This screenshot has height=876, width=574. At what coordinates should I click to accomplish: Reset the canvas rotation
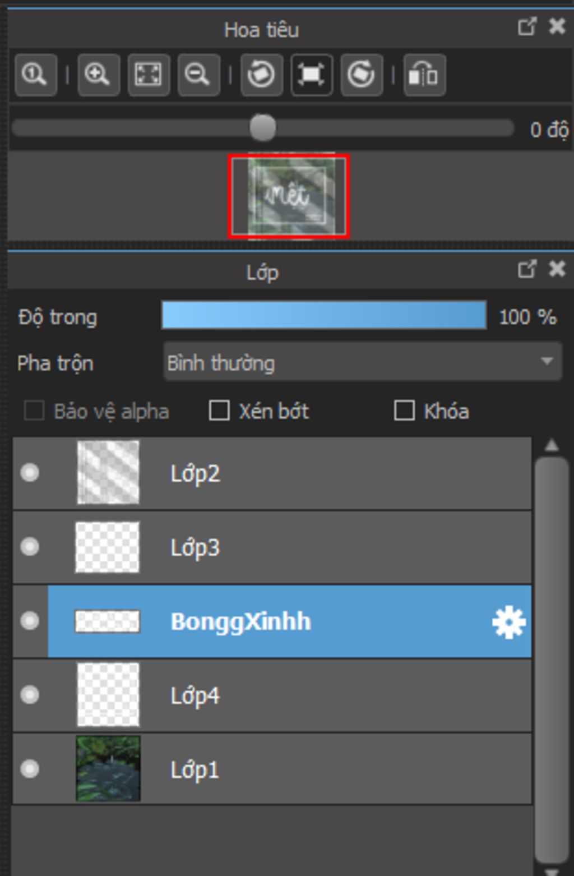pos(312,75)
